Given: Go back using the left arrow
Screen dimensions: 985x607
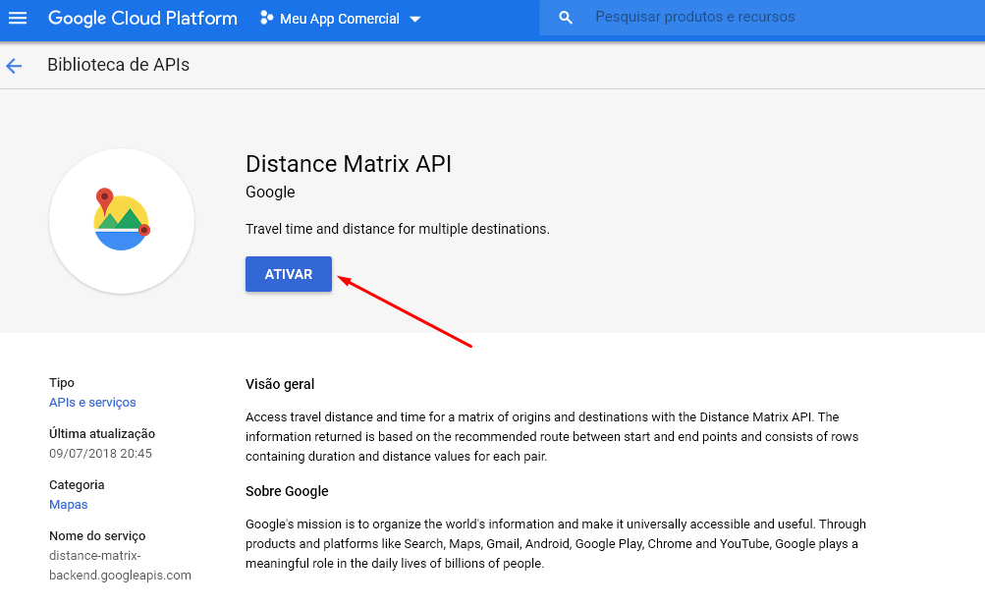Looking at the screenshot, I should [14, 66].
